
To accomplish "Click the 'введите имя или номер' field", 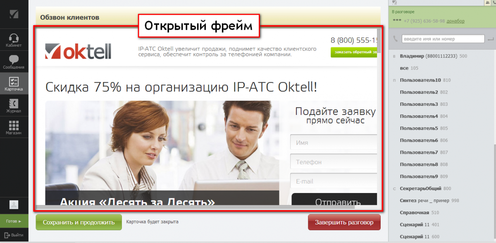I will (443, 39).
